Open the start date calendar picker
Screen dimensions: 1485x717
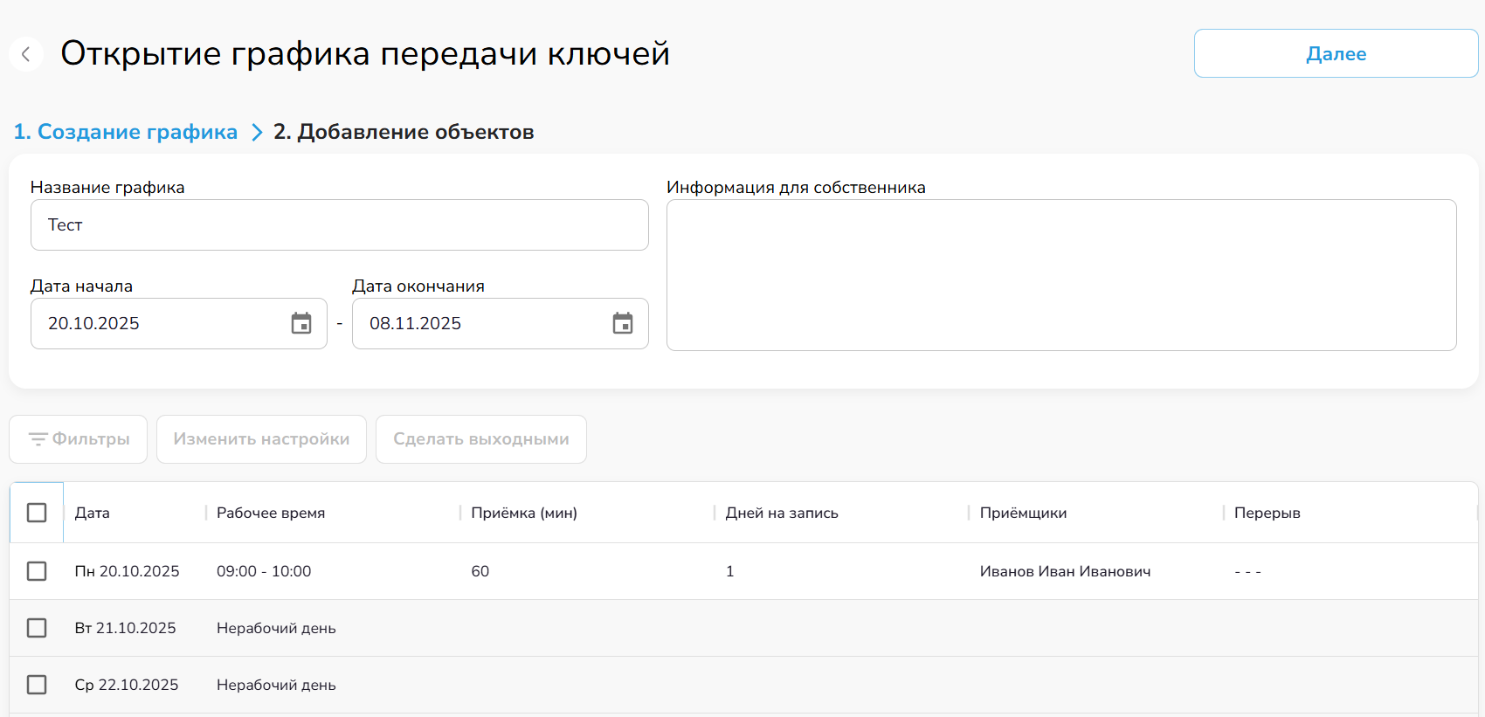tap(301, 324)
